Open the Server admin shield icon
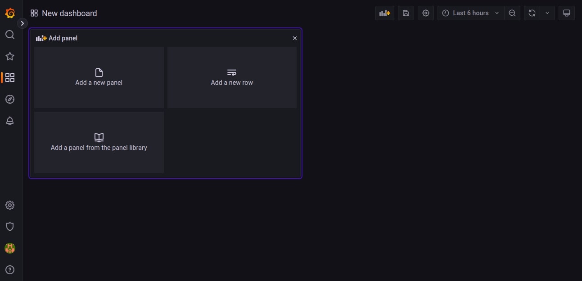The height and width of the screenshot is (281, 582). point(10,227)
